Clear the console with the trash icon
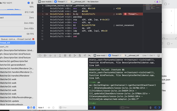The width and height of the screenshot is (177, 111). [x=151, y=108]
